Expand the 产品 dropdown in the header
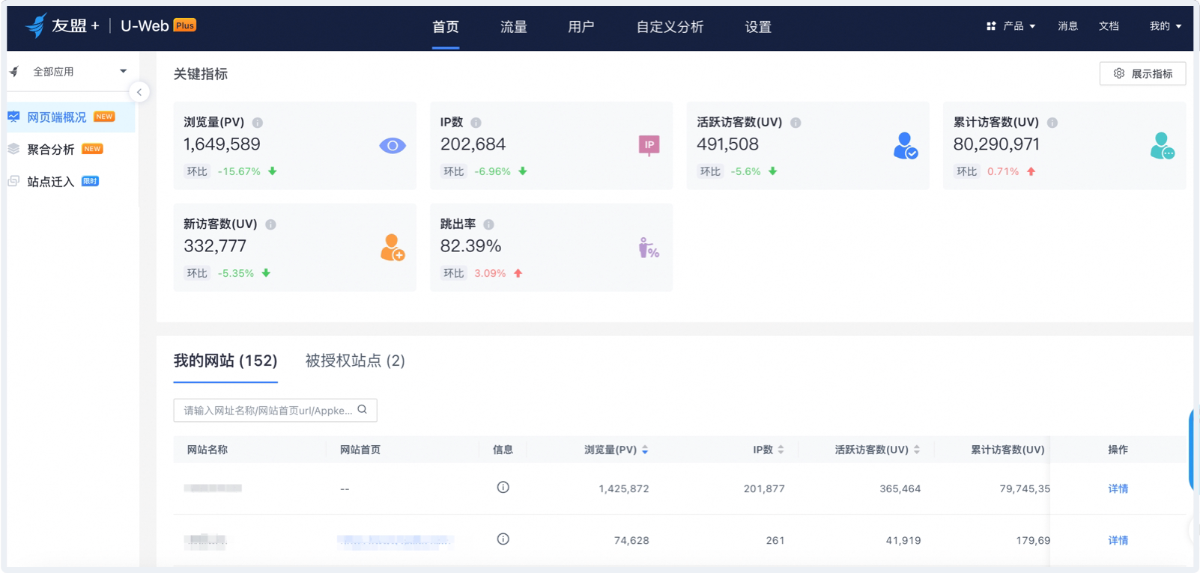1200x573 pixels. [x=1011, y=26]
